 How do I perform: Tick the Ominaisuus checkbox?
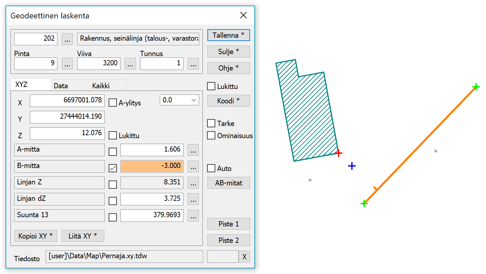tap(211, 136)
